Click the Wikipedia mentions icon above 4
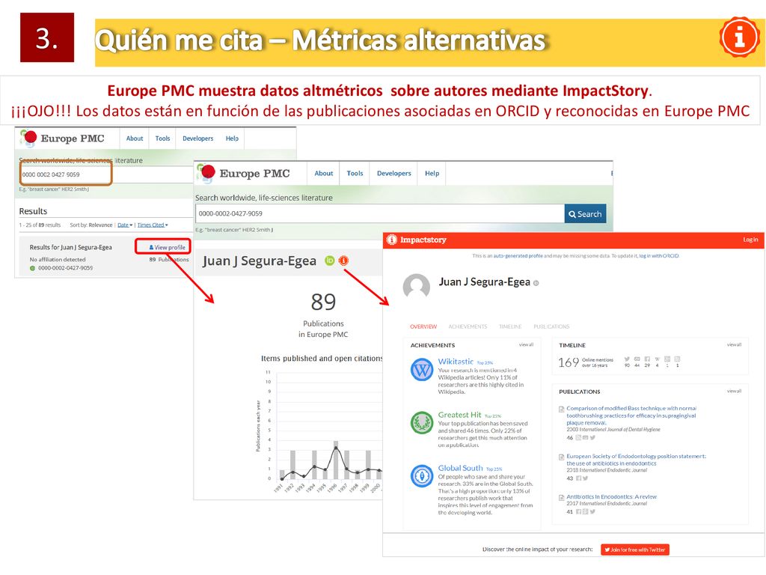The height and width of the screenshot is (575, 766). point(657,359)
